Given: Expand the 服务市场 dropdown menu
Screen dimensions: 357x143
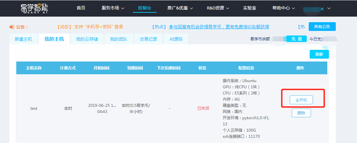Looking at the screenshot, I should click(x=113, y=8).
